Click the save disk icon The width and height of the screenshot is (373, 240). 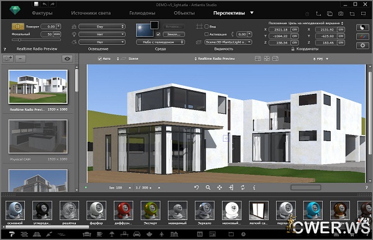coord(36,4)
